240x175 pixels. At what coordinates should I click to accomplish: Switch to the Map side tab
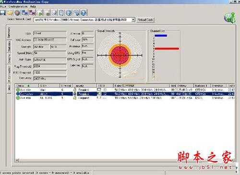9,88
